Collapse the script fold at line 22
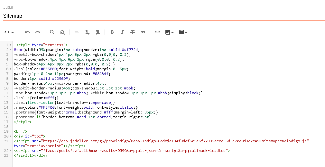The height and width of the screenshot is (167, 325). [10, 151]
